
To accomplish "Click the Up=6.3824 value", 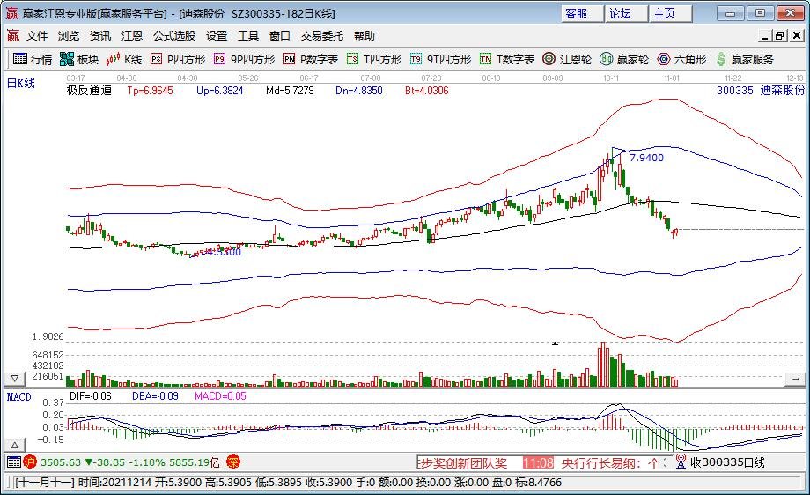I will [219, 91].
